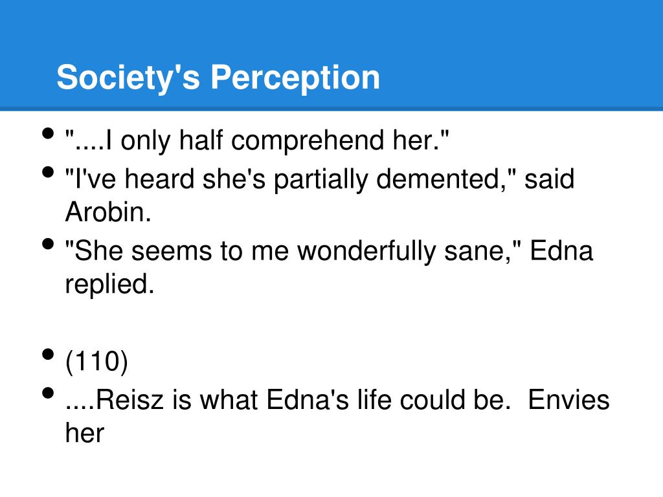Click the word 'Envies'

point(568,400)
